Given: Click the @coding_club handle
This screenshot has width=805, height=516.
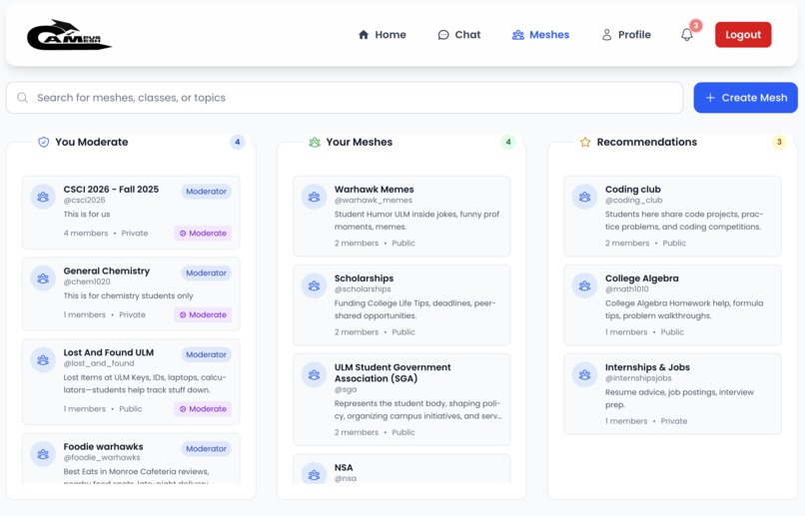Looking at the screenshot, I should click(x=633, y=200).
